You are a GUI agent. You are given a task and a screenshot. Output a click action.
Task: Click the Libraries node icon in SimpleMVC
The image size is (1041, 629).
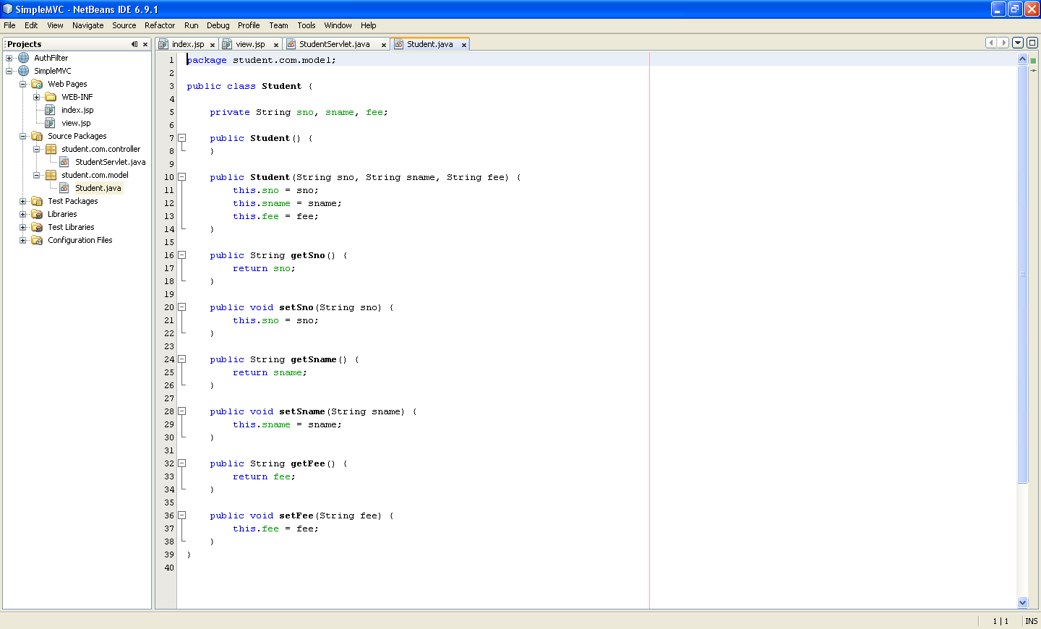click(x=37, y=213)
